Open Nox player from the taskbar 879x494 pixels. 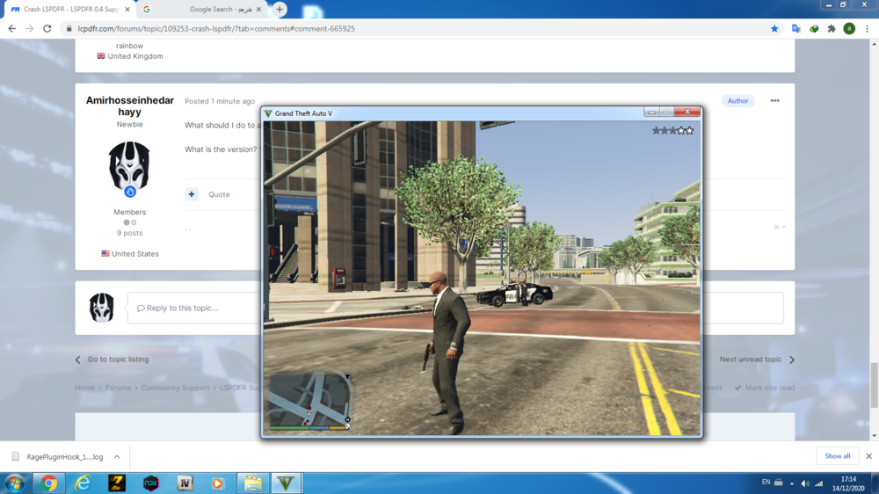click(x=151, y=483)
